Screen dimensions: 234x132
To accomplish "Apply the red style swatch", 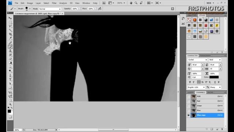I will 206,26.
